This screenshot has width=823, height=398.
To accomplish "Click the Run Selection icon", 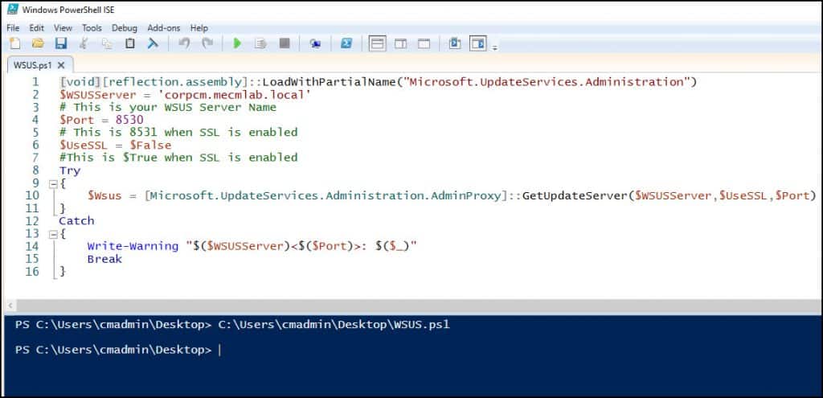I will click(x=260, y=43).
